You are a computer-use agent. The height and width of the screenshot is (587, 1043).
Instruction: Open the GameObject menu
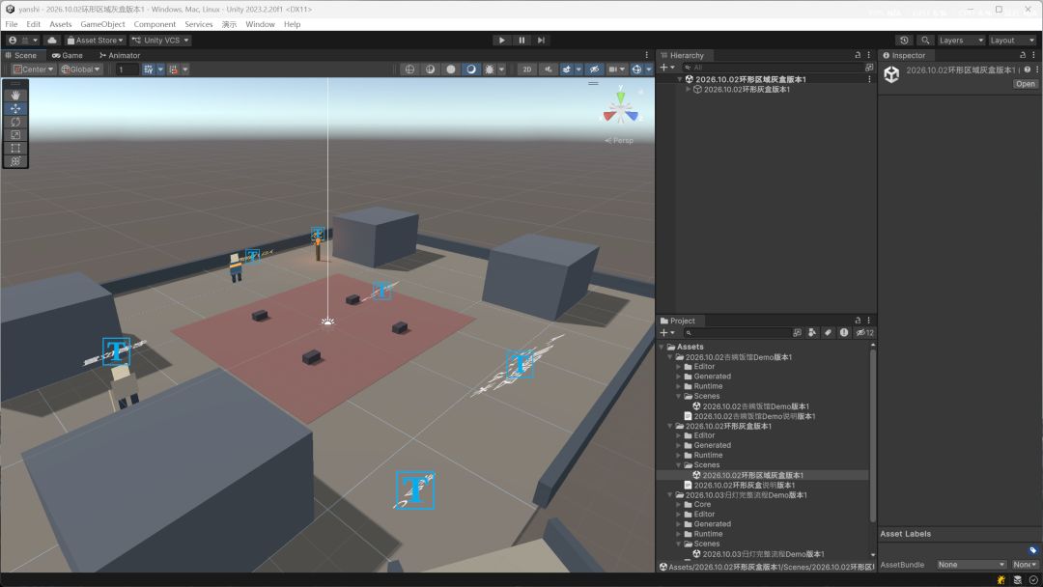click(x=102, y=24)
